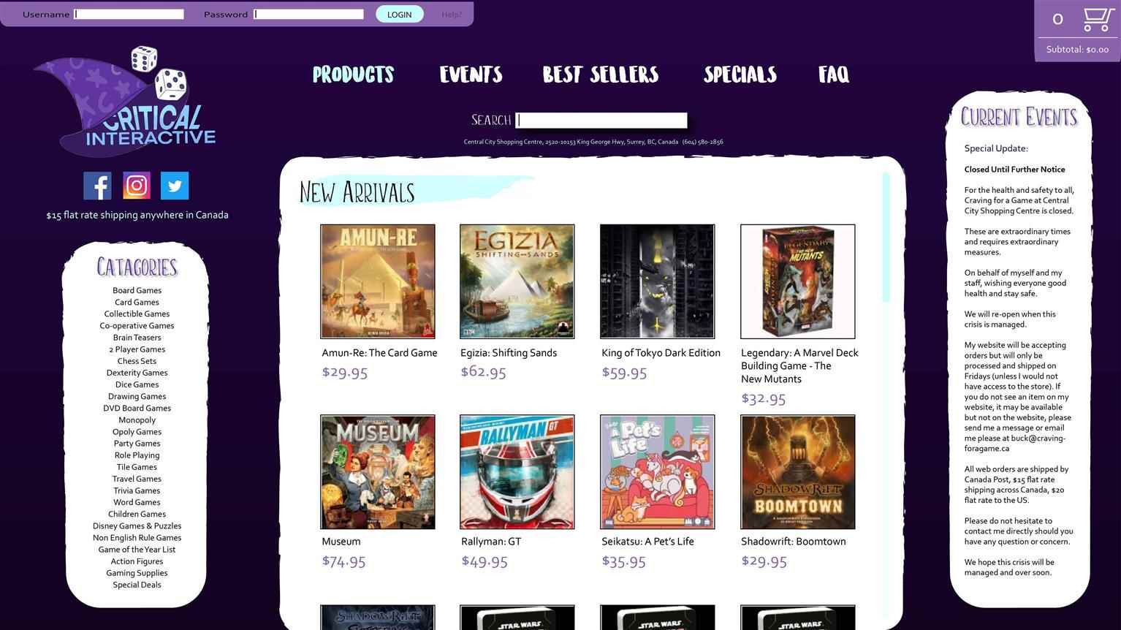Open the PRODUCTS menu
The image size is (1121, 630).
[354, 75]
